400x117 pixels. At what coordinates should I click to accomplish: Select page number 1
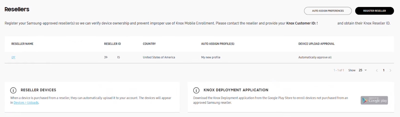[384, 70]
